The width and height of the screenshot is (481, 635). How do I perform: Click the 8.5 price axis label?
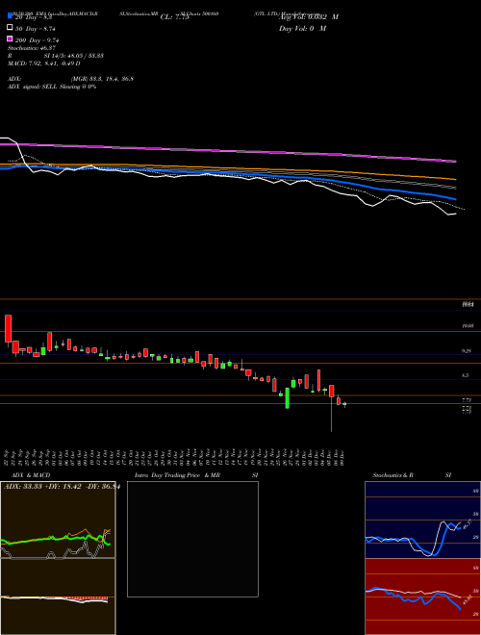(x=466, y=375)
